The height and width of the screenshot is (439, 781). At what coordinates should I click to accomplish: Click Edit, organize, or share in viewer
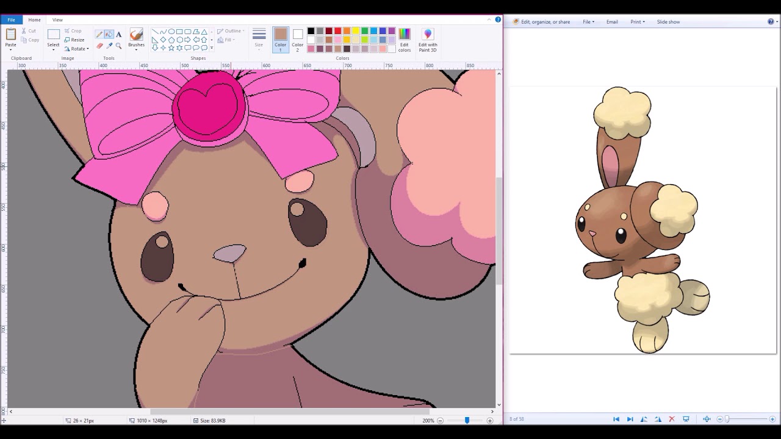tap(542, 22)
